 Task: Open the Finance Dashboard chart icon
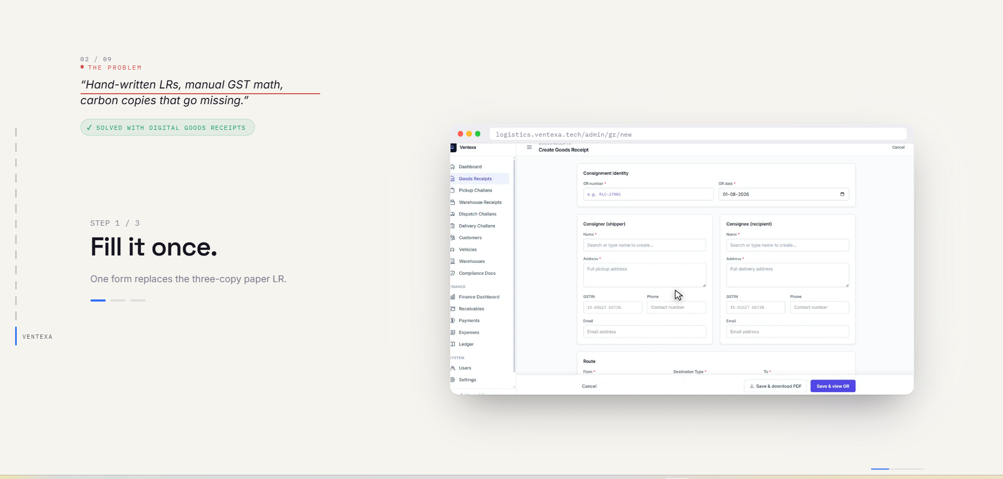click(453, 297)
